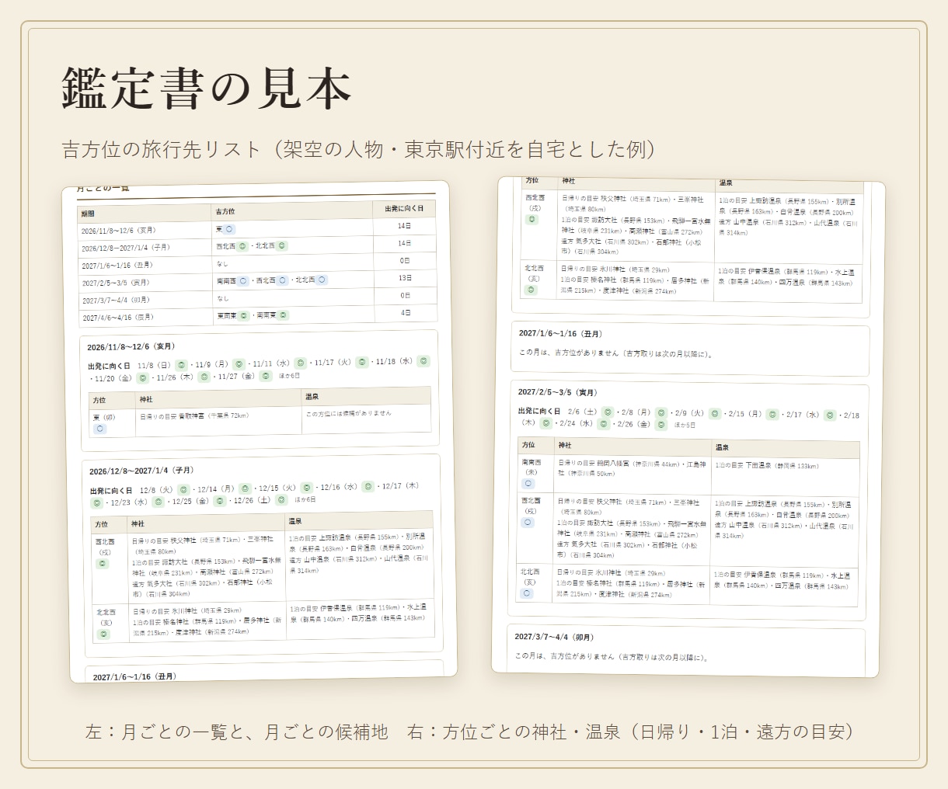Click the 4日 cell in the overview table

[406, 312]
